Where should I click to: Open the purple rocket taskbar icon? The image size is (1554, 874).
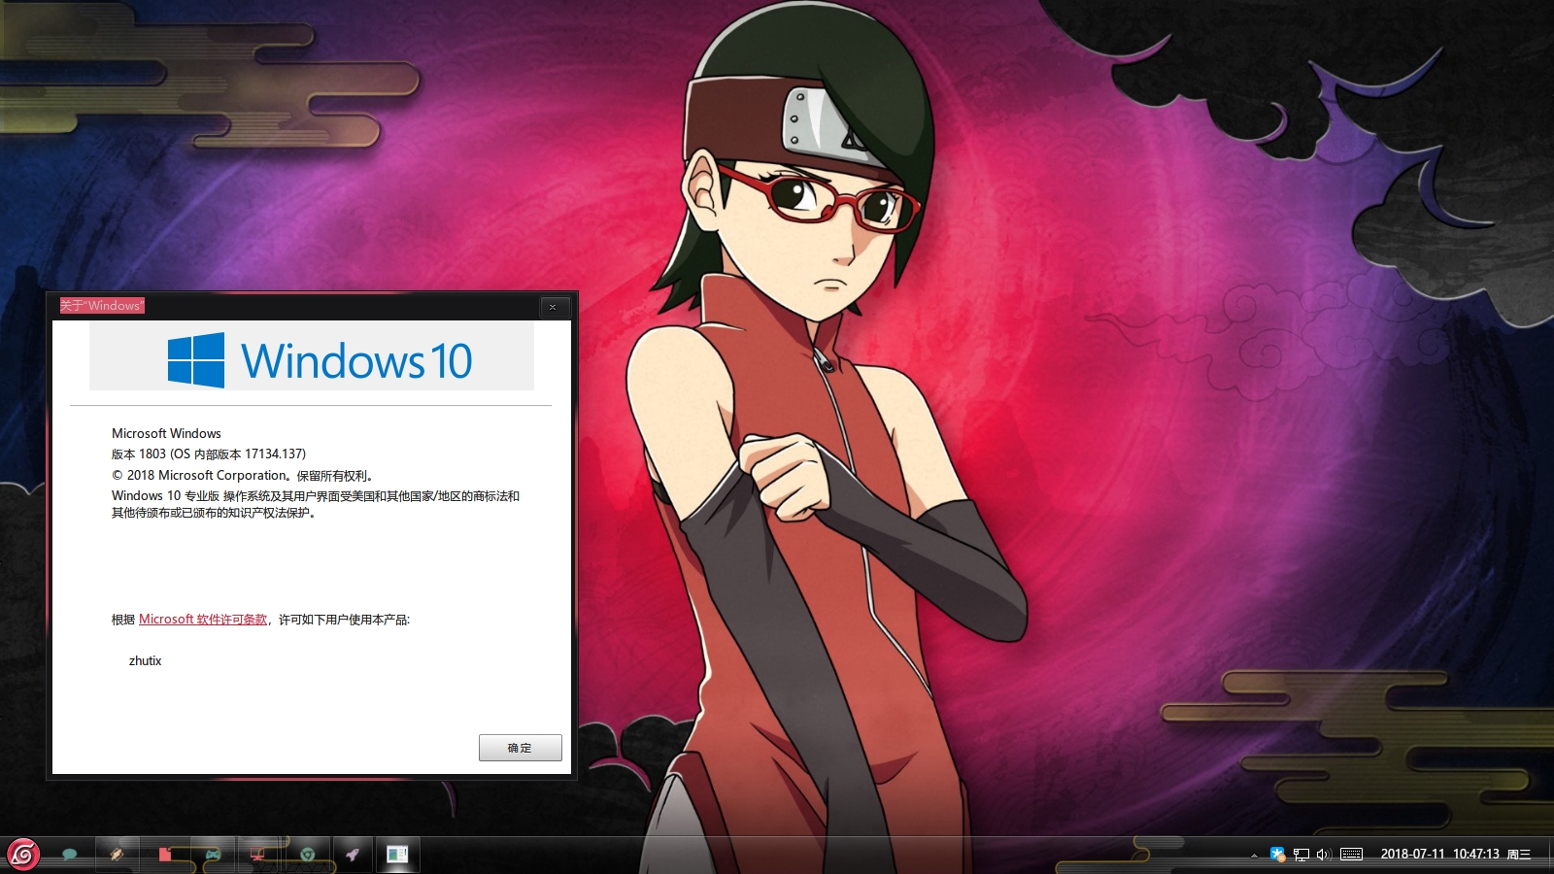[x=353, y=855]
